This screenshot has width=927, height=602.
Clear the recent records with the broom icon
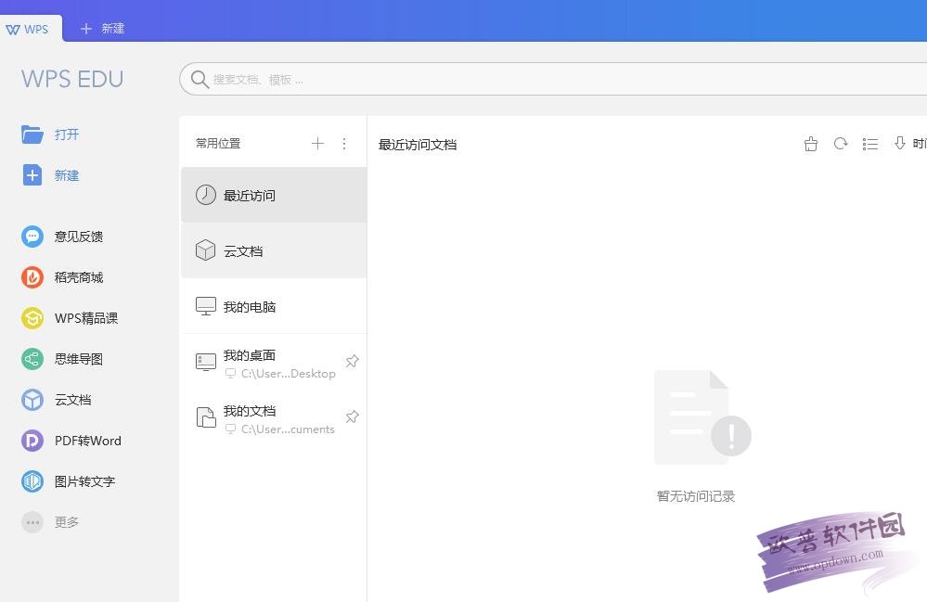click(810, 144)
